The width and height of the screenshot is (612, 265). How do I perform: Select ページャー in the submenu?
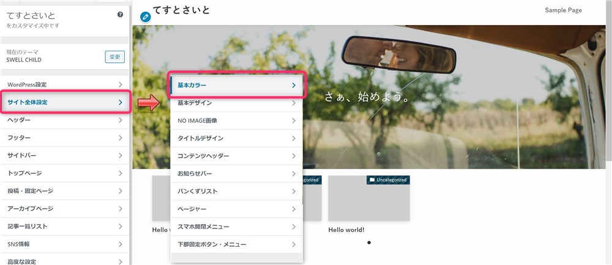(x=236, y=209)
